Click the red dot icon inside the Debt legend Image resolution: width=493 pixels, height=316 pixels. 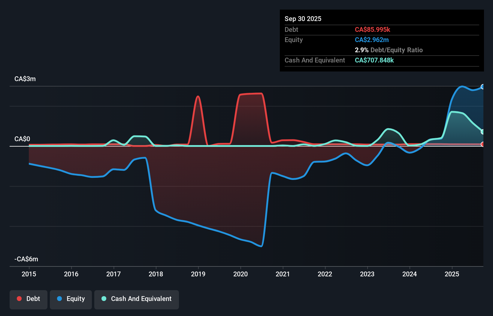point(19,299)
